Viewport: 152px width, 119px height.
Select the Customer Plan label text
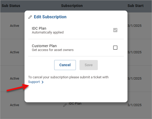(x=44, y=46)
